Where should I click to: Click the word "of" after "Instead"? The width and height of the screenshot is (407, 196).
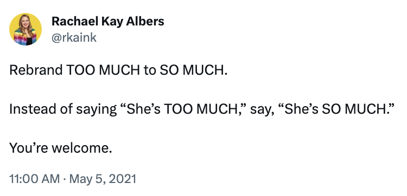tap(65, 109)
